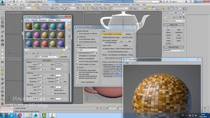Viewport: 210px width, 118px height.
Task: Click Reset Map red X icon
Action: point(38,53)
